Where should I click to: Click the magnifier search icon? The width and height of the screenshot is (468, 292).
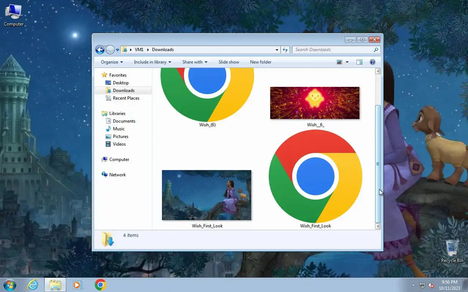pyautogui.click(x=376, y=50)
